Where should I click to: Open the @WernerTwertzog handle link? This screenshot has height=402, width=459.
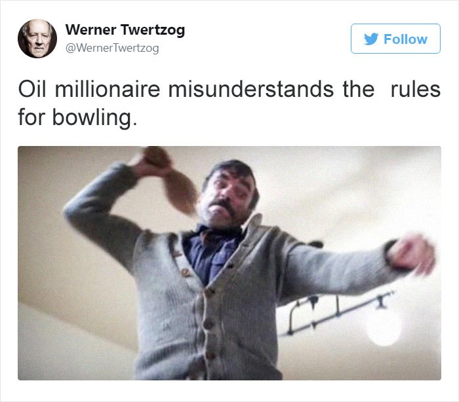pos(112,48)
